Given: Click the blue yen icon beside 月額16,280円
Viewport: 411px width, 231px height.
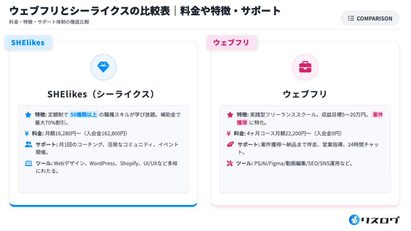Looking at the screenshot, I should (x=27, y=133).
